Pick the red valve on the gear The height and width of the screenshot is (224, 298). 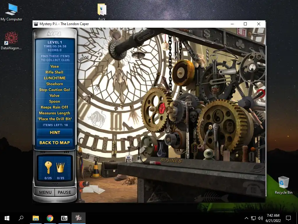(x=162, y=108)
